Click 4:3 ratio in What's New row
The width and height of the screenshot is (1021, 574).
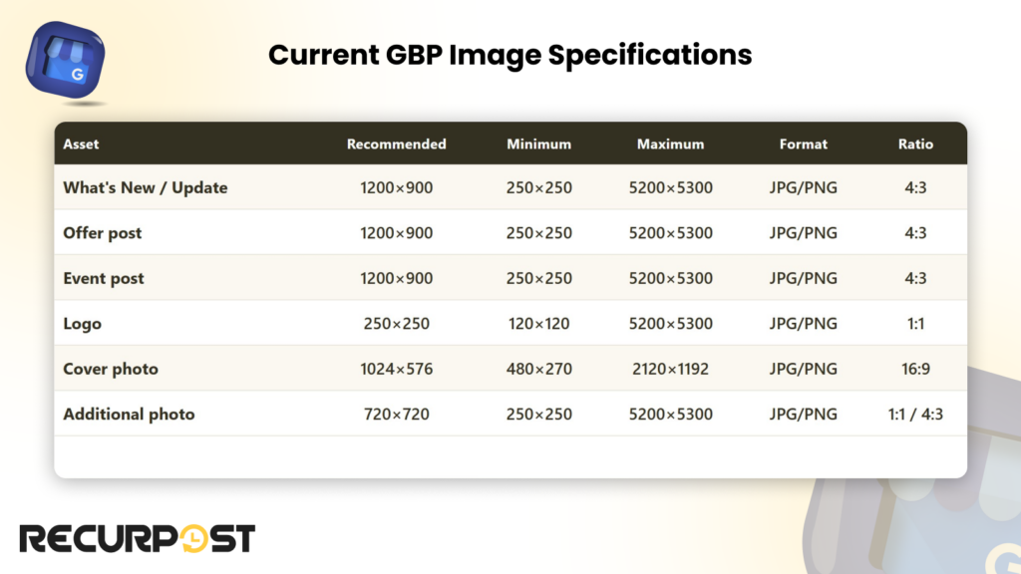click(915, 187)
